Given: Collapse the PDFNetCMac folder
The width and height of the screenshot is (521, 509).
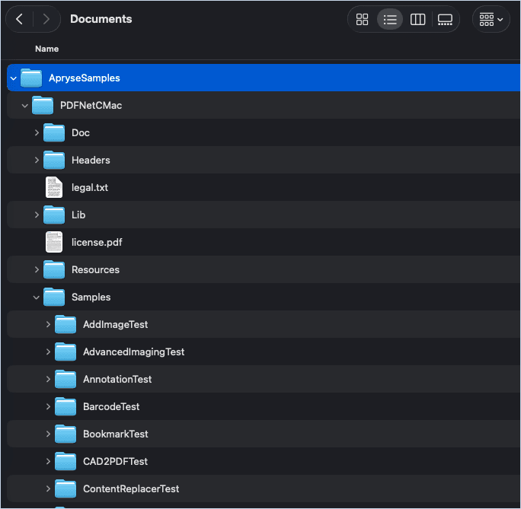Looking at the screenshot, I should point(24,106).
